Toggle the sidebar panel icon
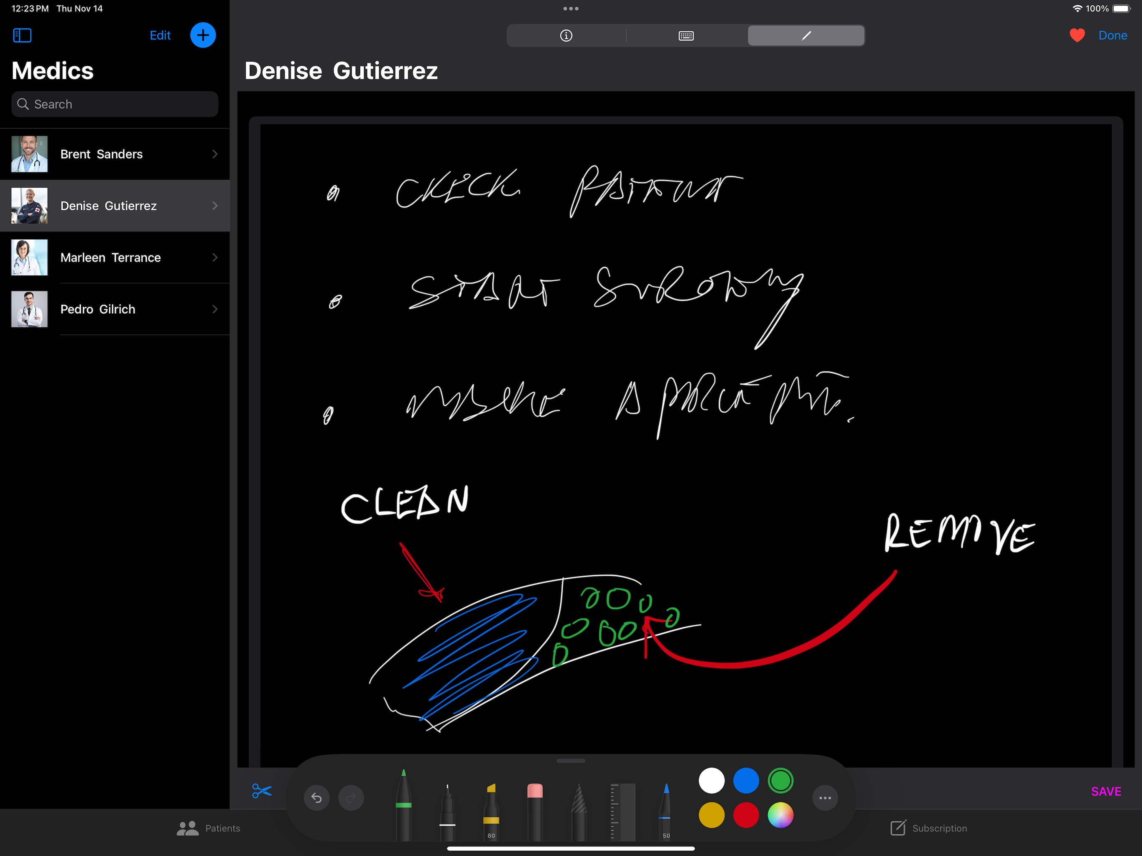1142x856 pixels. (22, 35)
